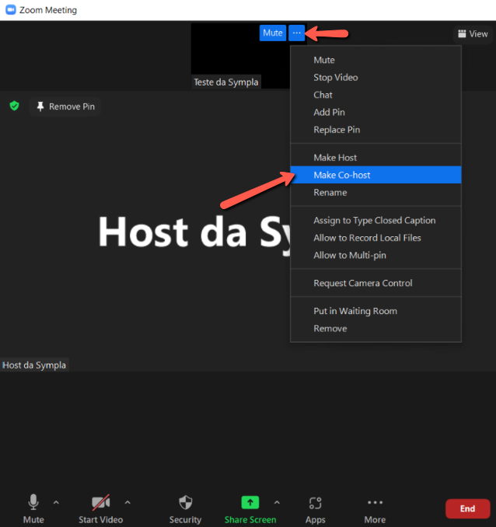496x527 pixels.
Task: Select Request Camera Control menu entry
Action: coord(362,283)
